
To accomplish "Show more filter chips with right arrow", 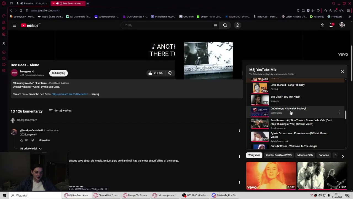I will point(343,156).
